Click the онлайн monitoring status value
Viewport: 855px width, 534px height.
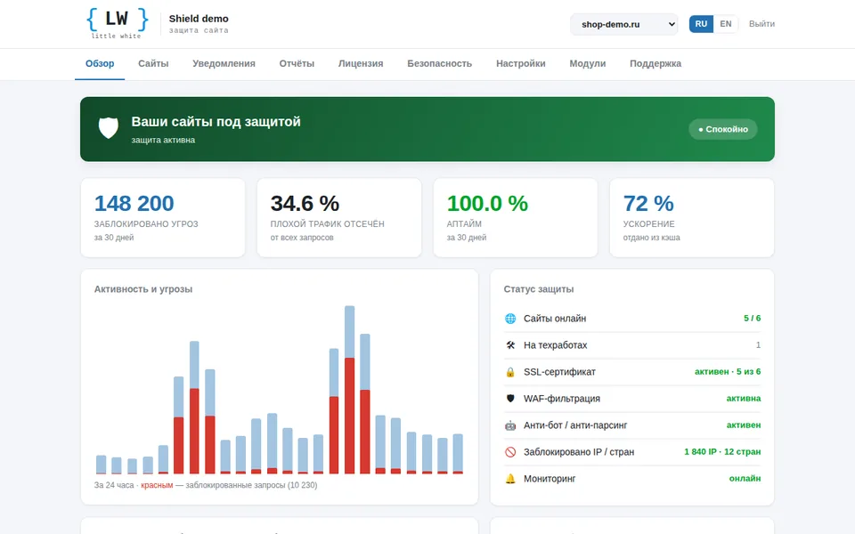pyautogui.click(x=745, y=479)
